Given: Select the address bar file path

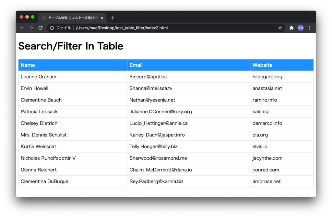Looking at the screenshot, I should pos(121,28).
